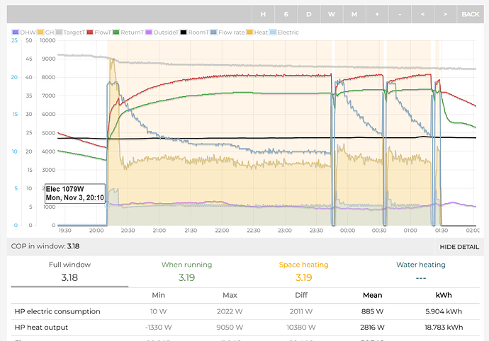The height and width of the screenshot is (341, 489).
Task: Pan left using the < arrow
Action: (x=422, y=13)
